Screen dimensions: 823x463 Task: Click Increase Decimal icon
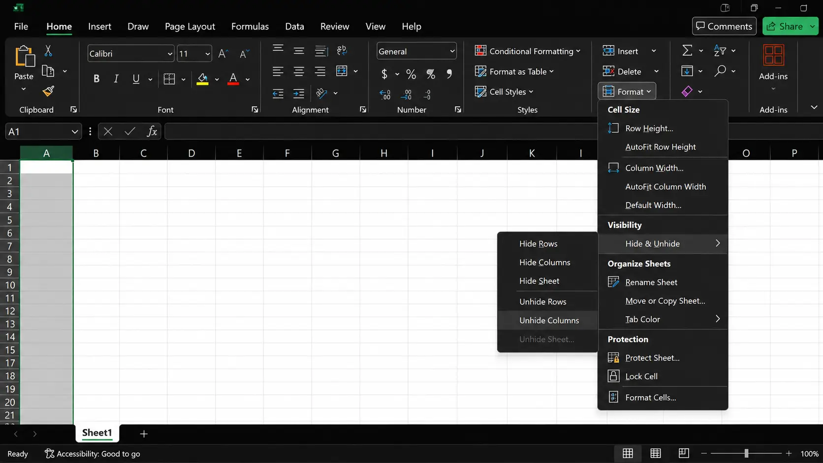[x=385, y=94]
